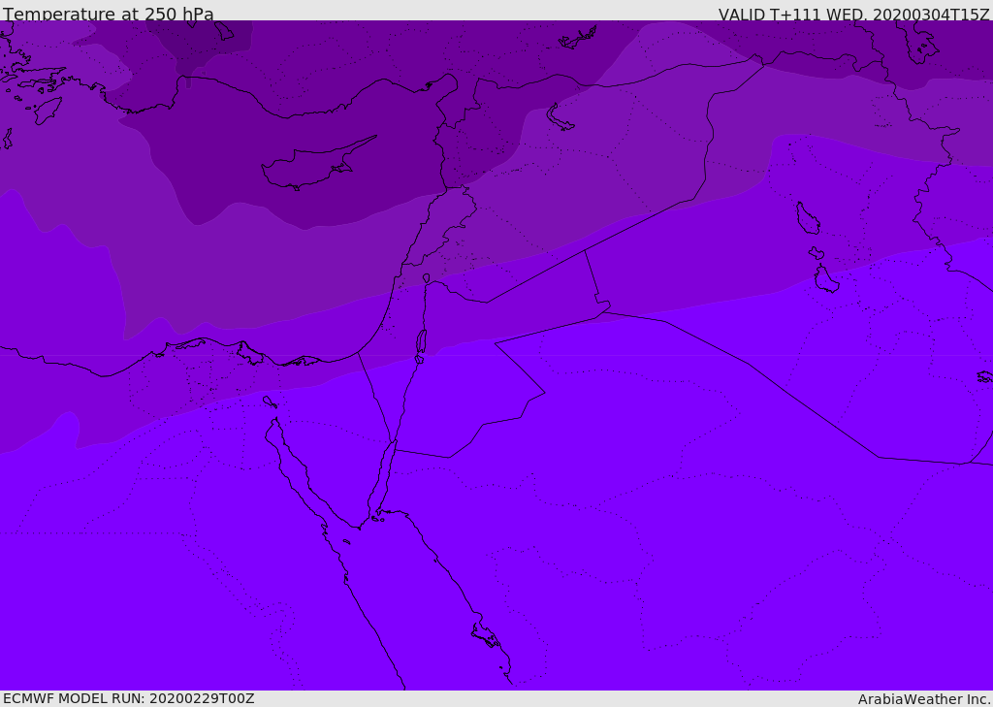This screenshot has width=993, height=707.
Task: Click the 'Temperature at 250 hPa' title text
Action: (109, 14)
